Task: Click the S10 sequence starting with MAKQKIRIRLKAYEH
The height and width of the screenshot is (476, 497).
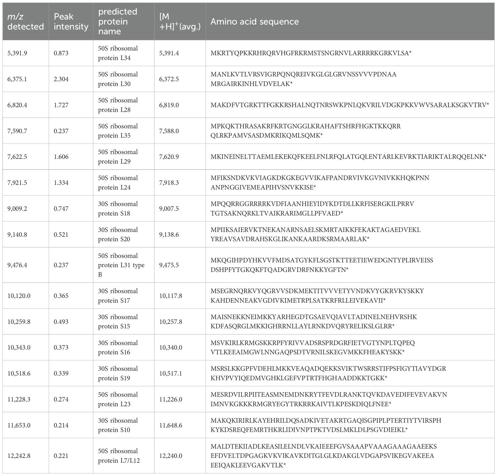Action: [x=326, y=425]
